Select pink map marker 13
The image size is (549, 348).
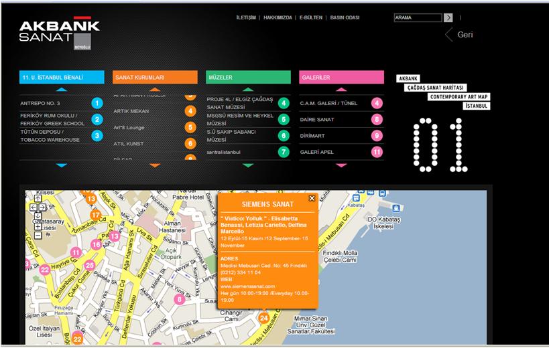click(114, 236)
